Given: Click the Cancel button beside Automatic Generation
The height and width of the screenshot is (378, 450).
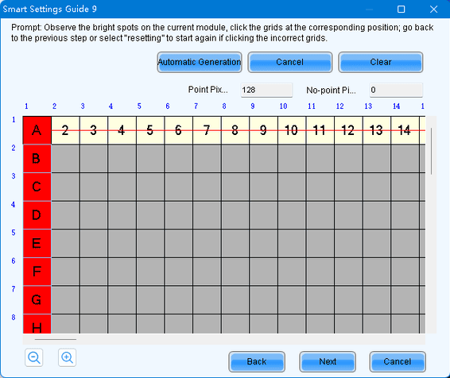Looking at the screenshot, I should coord(290,62).
